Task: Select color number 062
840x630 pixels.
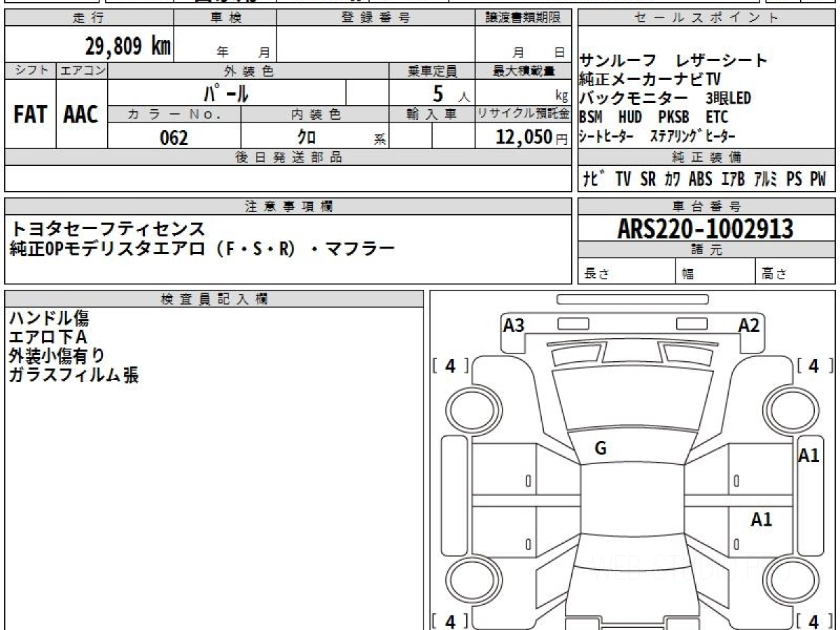Action: [x=174, y=137]
